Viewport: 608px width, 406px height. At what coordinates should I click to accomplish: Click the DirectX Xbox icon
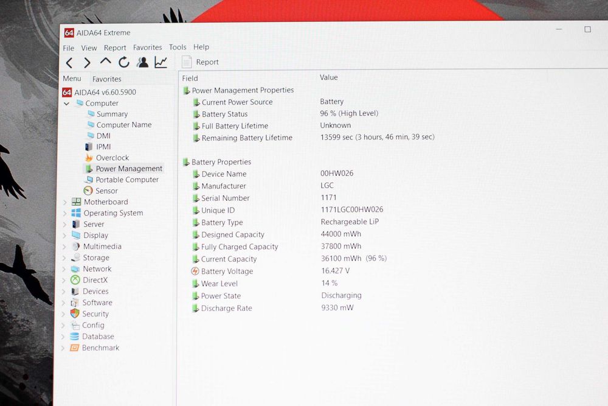pyautogui.click(x=75, y=280)
